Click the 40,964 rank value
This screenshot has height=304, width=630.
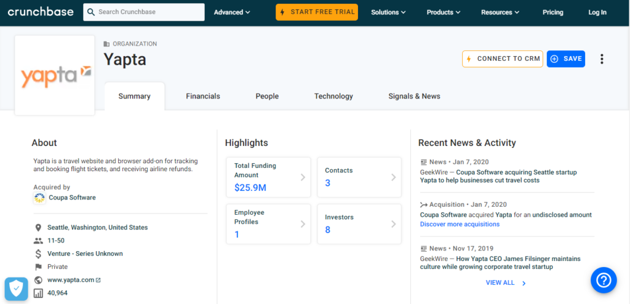click(x=57, y=293)
